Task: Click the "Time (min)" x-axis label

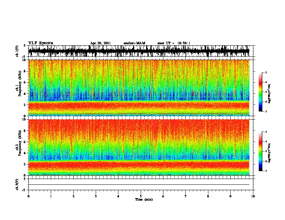Action: coord(144,200)
